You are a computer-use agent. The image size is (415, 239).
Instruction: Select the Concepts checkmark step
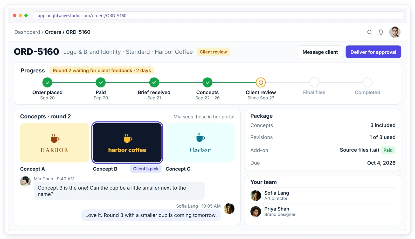point(208,83)
